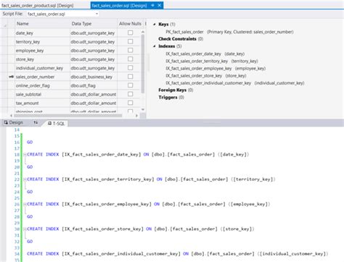Screen dimensions: 344x262
Task: Pin the fact_sales_order.sql tab
Action: [x=152, y=5]
